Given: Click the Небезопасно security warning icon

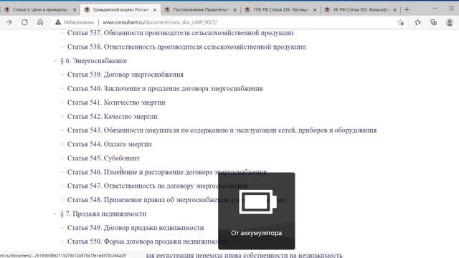Looking at the screenshot, I should click(x=58, y=22).
